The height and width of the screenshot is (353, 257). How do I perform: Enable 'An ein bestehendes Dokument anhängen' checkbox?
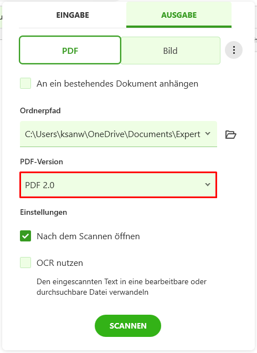[25, 83]
